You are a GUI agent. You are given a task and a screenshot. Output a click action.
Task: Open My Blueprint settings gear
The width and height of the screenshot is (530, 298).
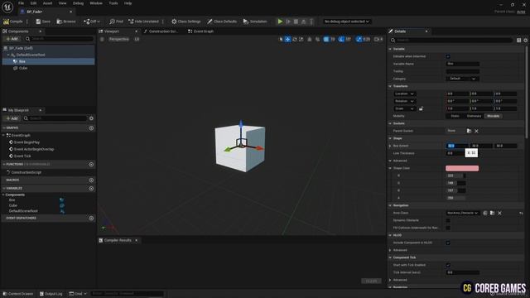click(91, 118)
